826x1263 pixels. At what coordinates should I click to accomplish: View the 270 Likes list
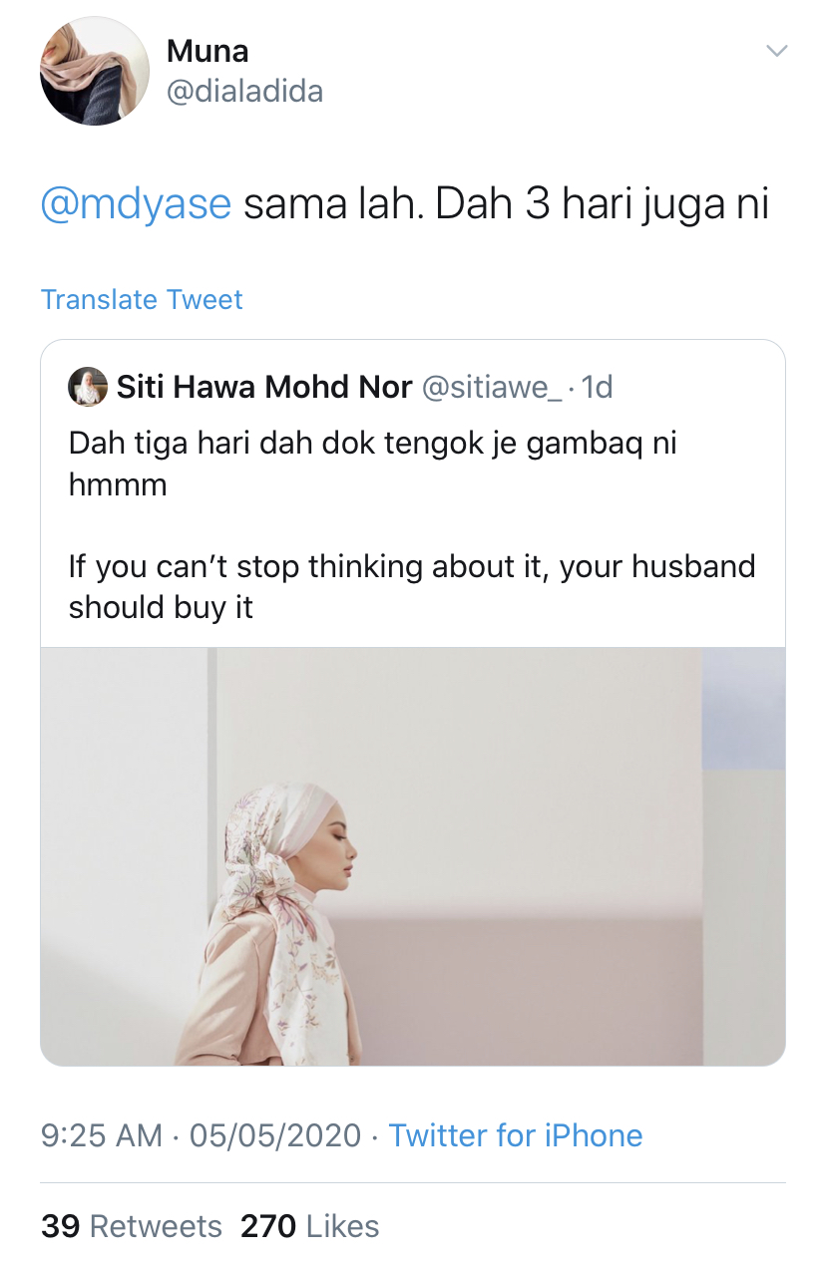309,1225
